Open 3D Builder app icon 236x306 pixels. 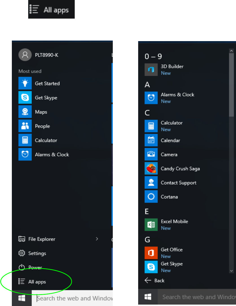tap(151, 70)
